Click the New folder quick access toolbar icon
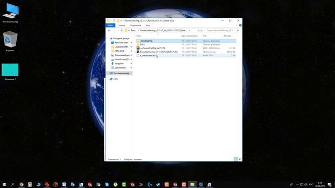Screen dimensions: 335x188 [x=118, y=21]
